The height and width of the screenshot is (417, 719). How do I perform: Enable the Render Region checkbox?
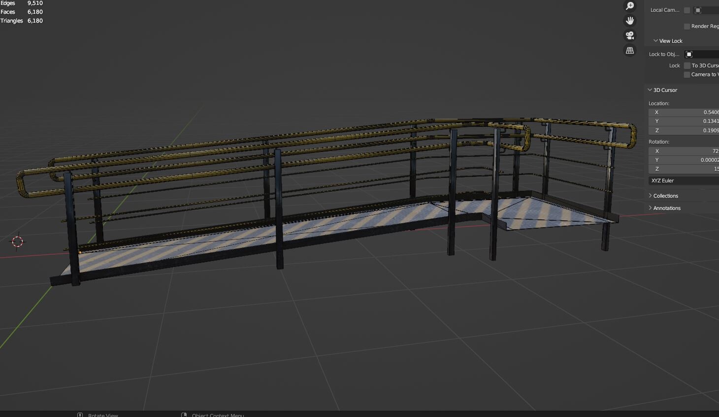pos(687,26)
